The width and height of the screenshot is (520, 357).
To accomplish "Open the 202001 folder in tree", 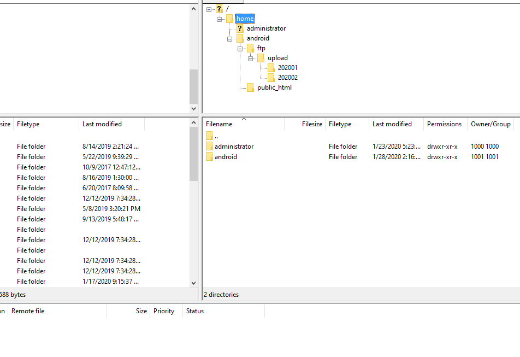I will coord(287,68).
